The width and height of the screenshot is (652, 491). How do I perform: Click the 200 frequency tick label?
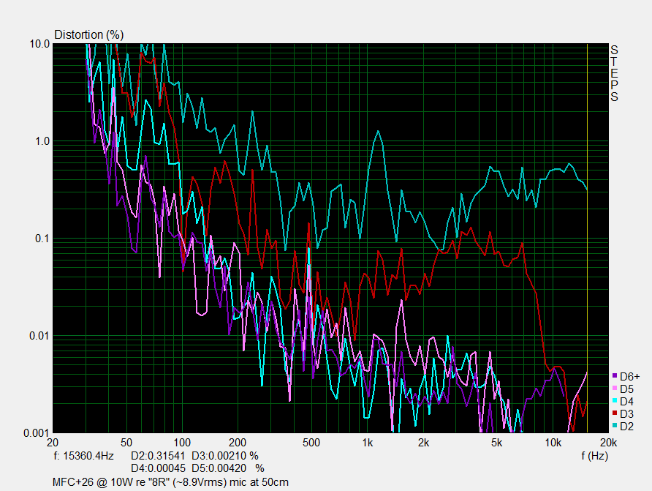(x=238, y=443)
